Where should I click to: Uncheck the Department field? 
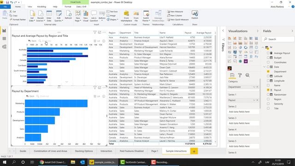tap(268, 71)
